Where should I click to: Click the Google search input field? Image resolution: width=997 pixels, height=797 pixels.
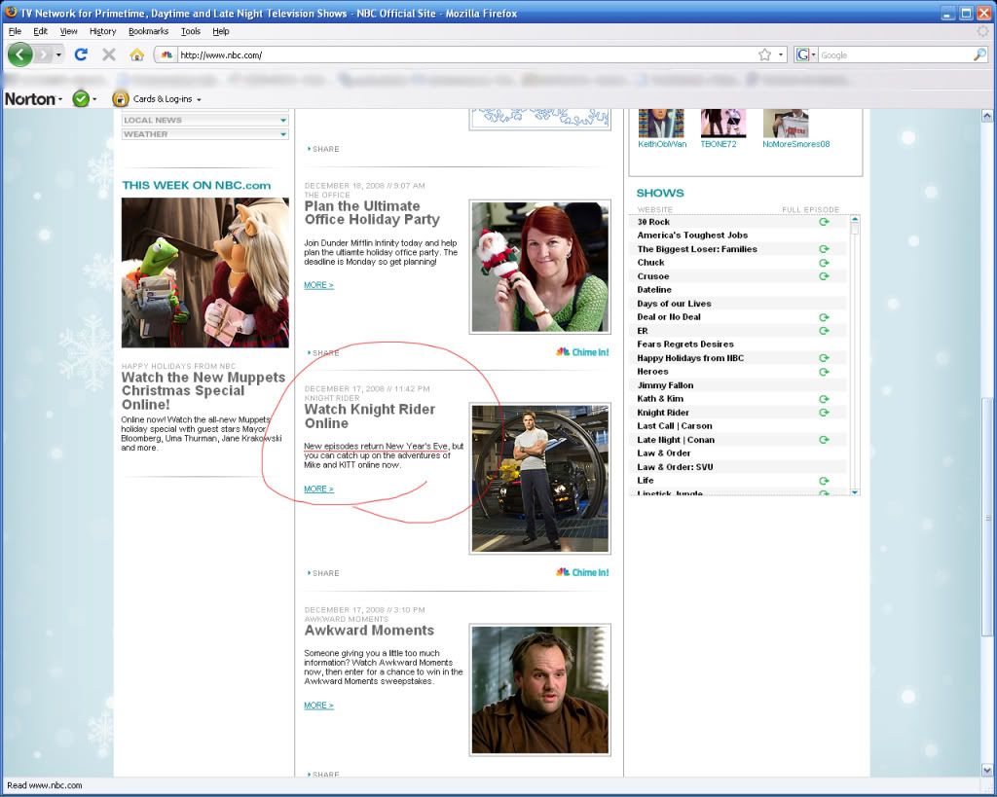[x=896, y=55]
